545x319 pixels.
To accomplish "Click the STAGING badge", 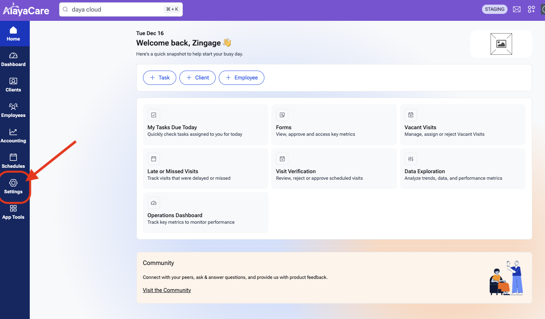I will point(495,9).
